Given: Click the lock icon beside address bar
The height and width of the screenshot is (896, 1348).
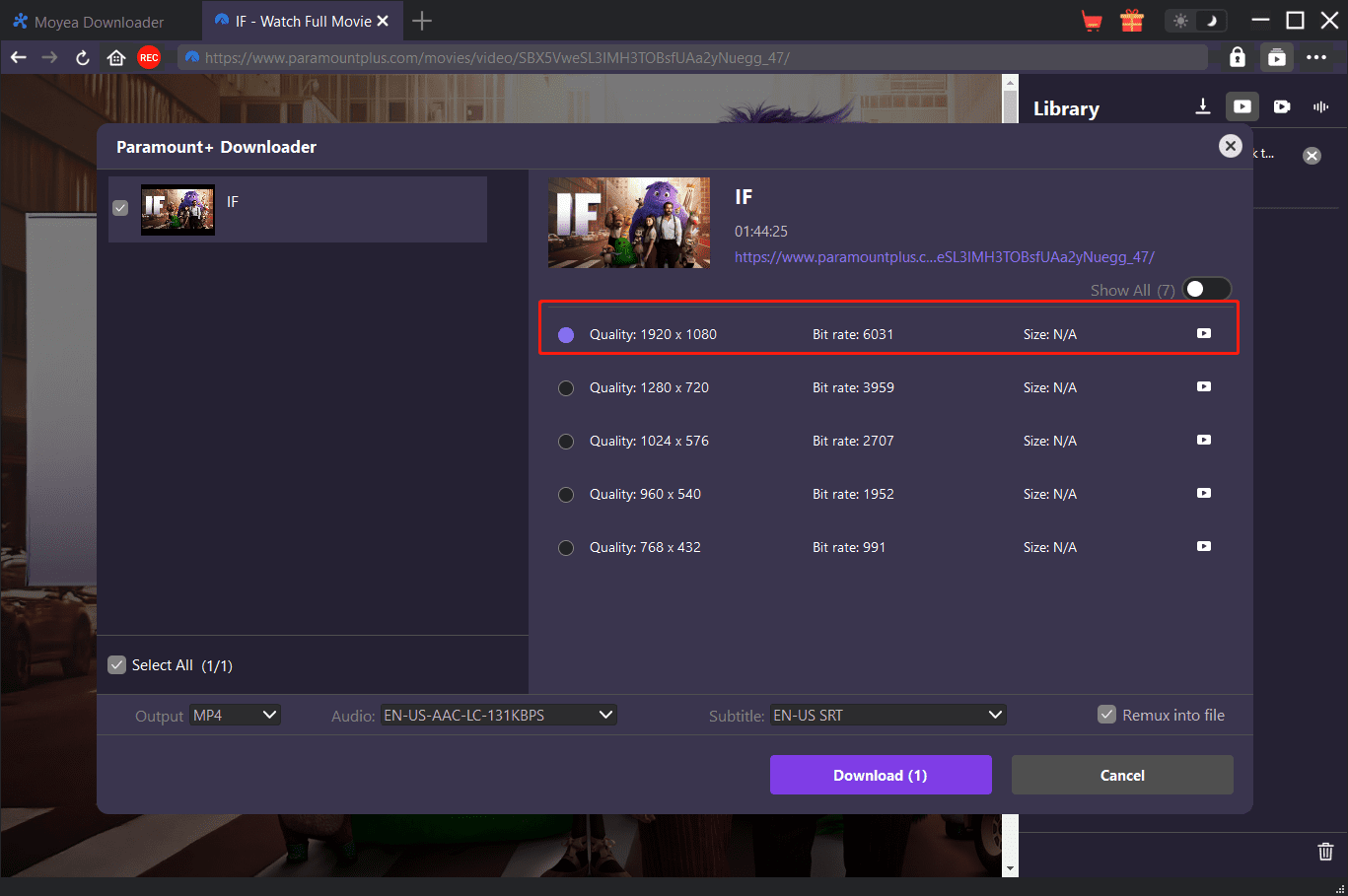Looking at the screenshot, I should (1238, 58).
